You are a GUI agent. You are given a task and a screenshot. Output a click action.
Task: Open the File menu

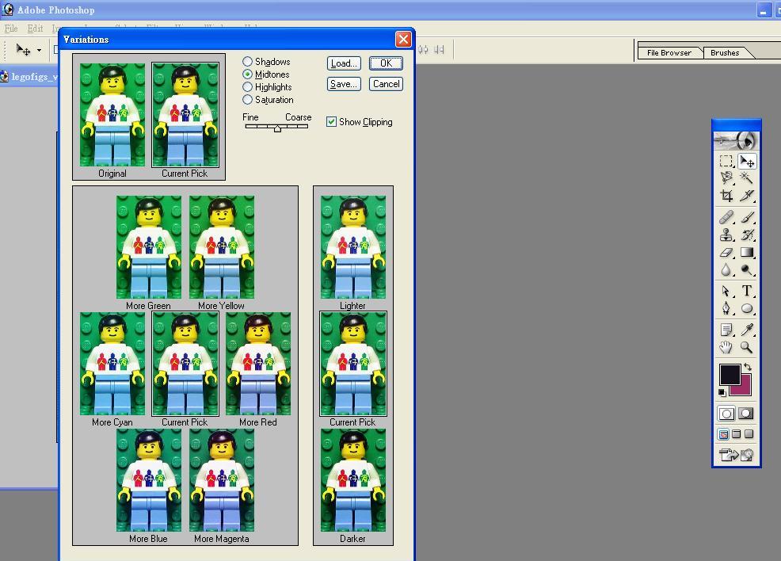coord(11,29)
